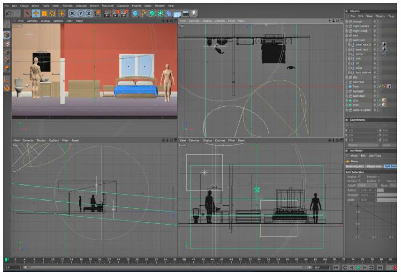401x277 pixels.
Task: Select the Lisa object in Objects list
Action: tap(357, 100)
